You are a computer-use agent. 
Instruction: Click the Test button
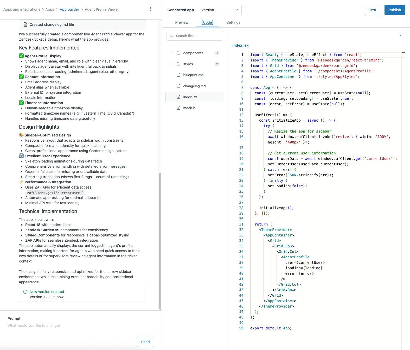click(372, 10)
